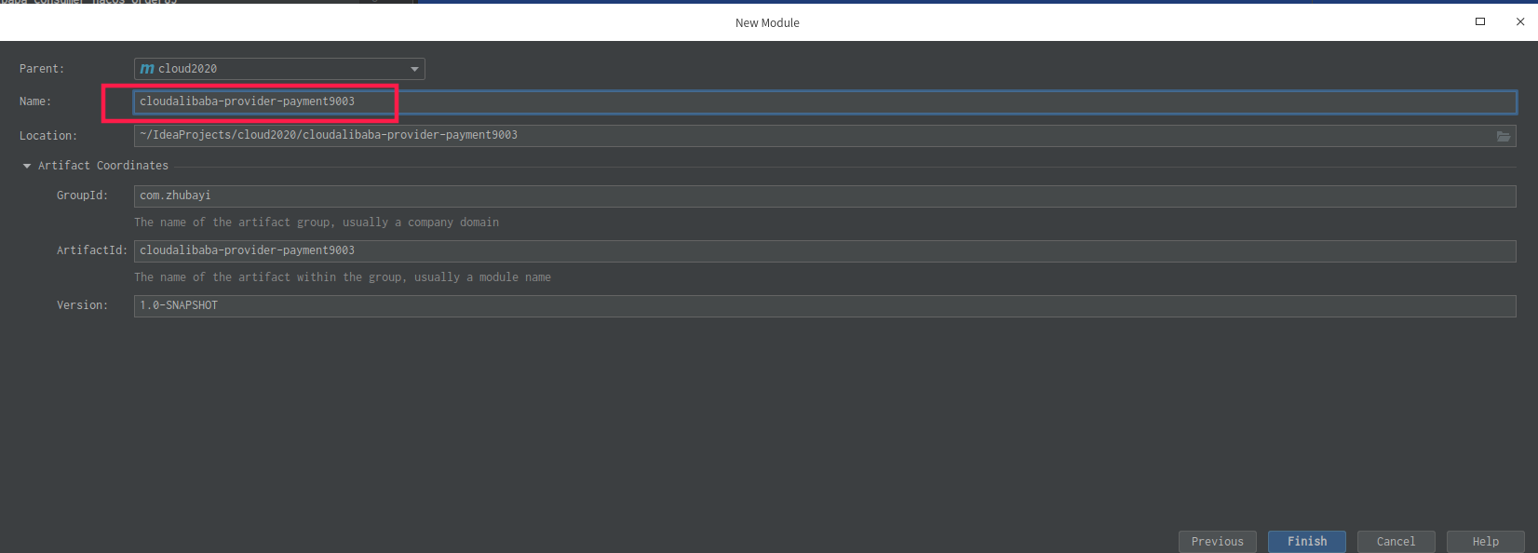Collapse the Artifact Coordinates section
Image resolution: width=1538 pixels, height=553 pixels.
(27, 166)
